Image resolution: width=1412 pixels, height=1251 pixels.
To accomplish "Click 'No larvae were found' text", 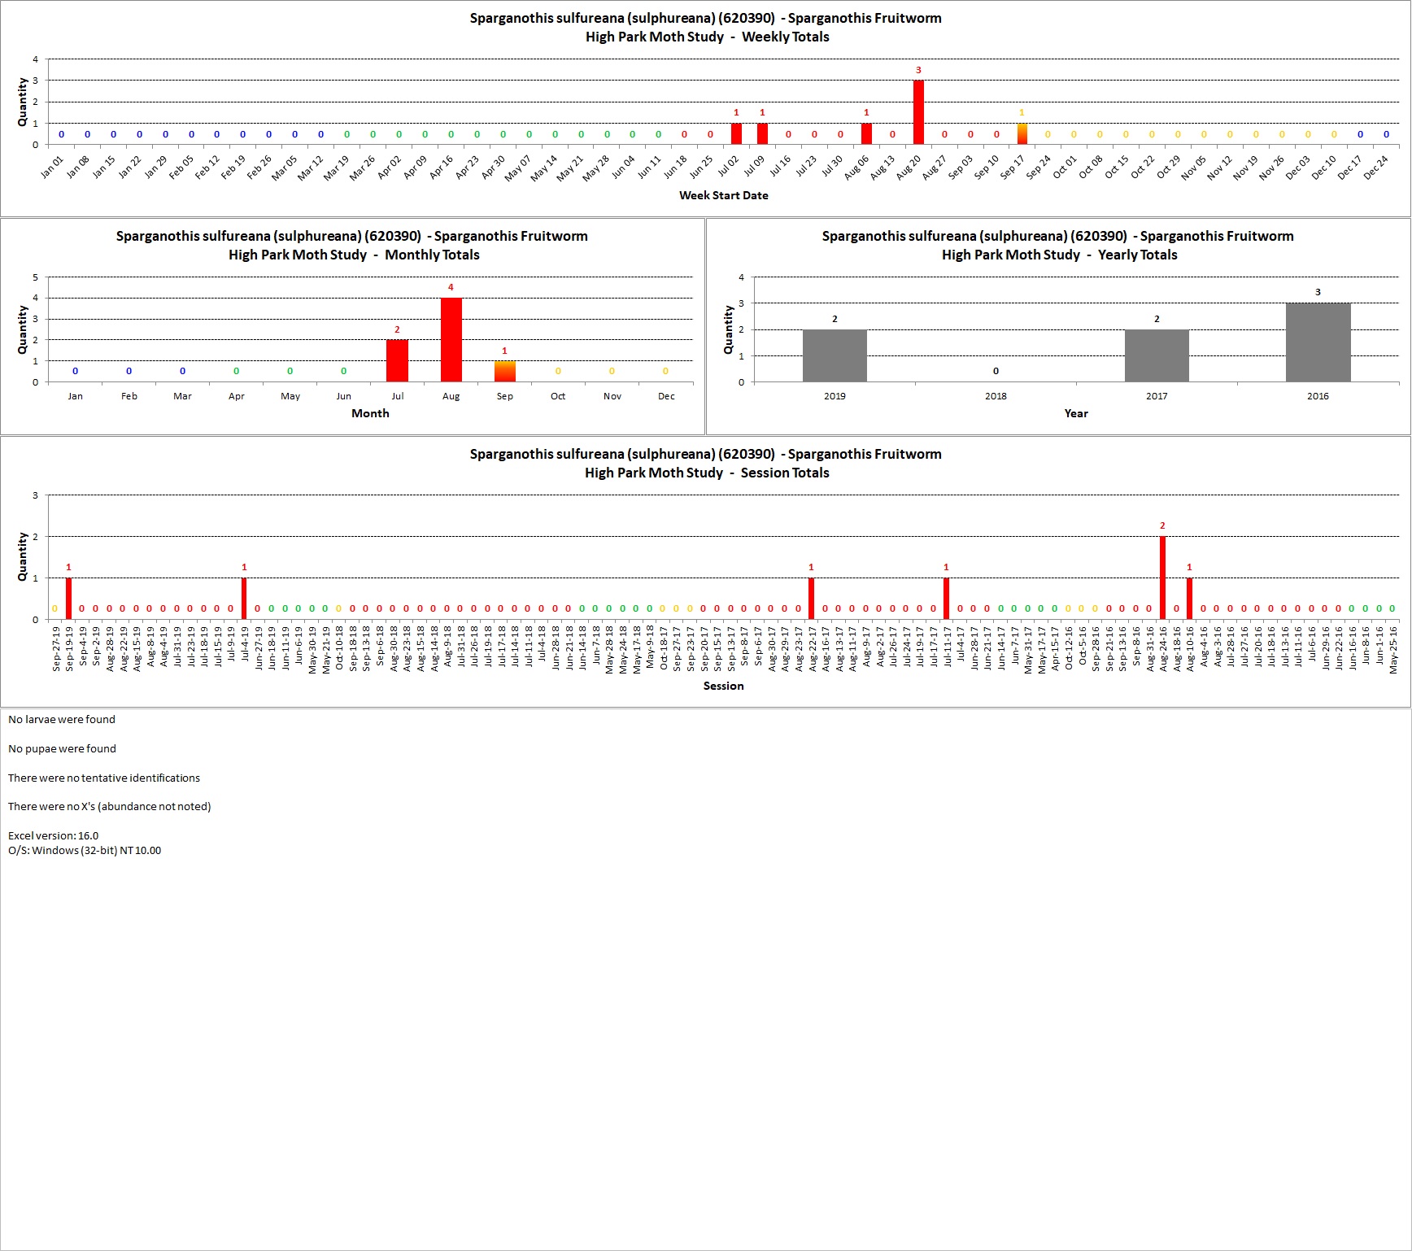I will tap(62, 720).
